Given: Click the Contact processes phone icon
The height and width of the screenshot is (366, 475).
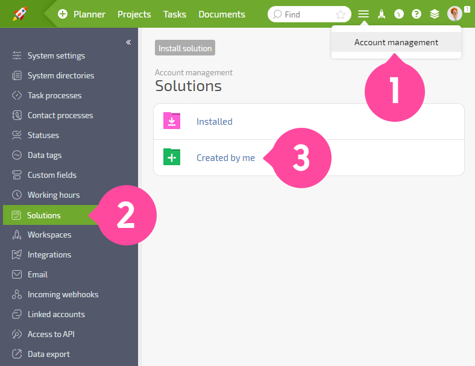Looking at the screenshot, I should tap(17, 115).
